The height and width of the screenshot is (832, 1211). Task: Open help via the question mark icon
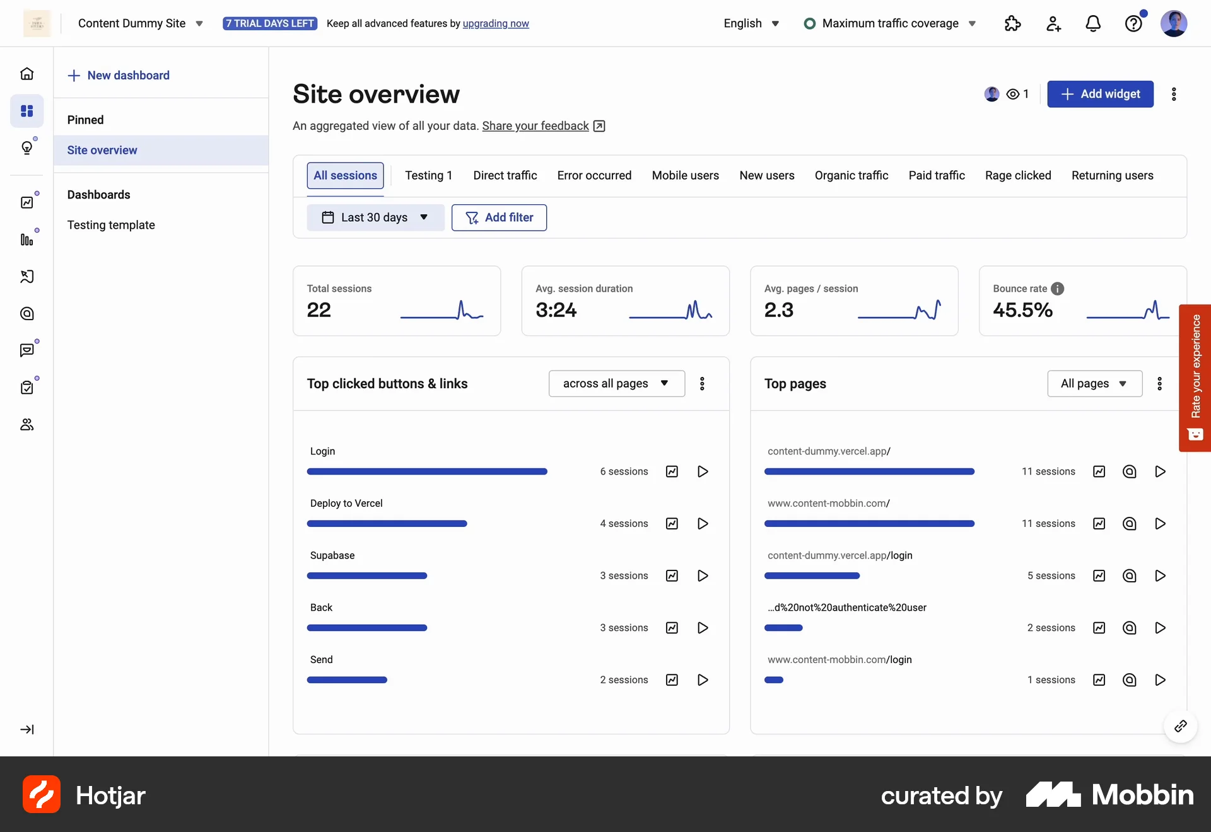pyautogui.click(x=1134, y=23)
